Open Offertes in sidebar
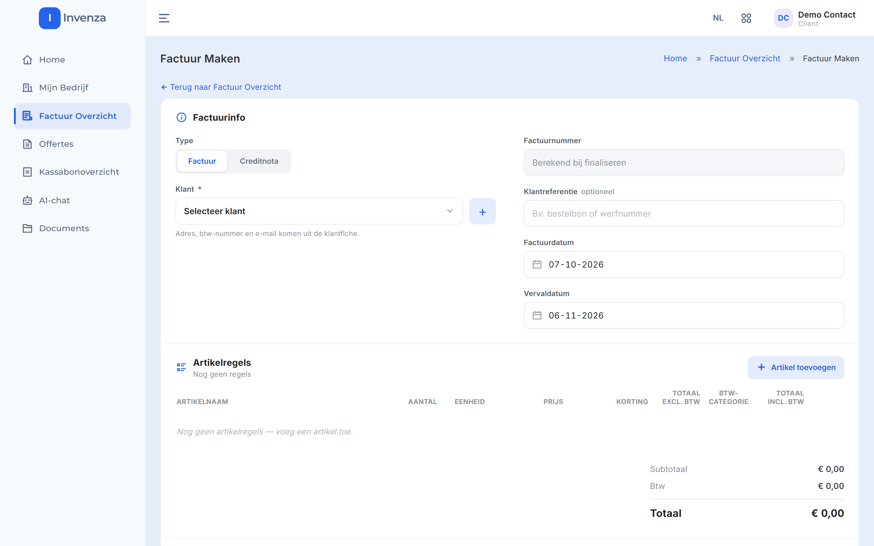The height and width of the screenshot is (546, 874). 72,144
